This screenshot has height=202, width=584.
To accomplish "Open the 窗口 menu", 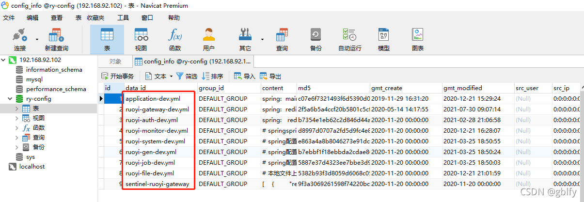I will 147,18.
